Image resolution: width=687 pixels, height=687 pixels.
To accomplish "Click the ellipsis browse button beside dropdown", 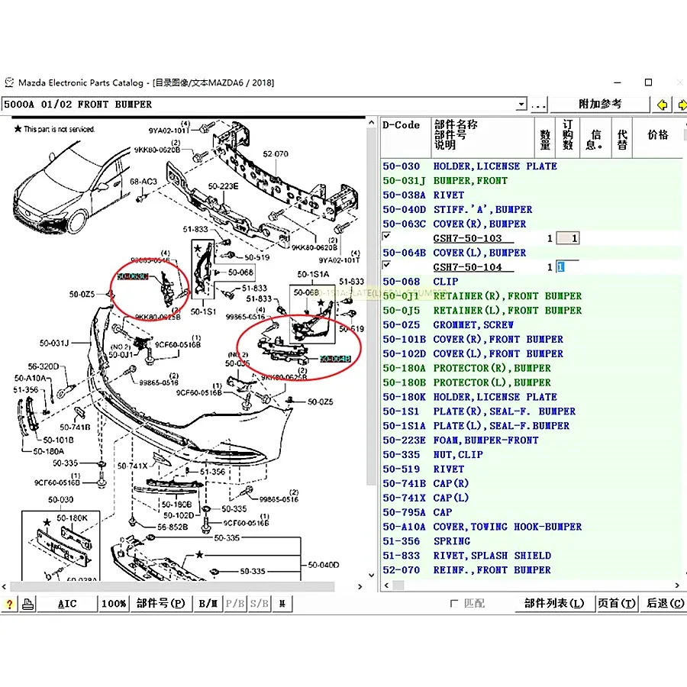I will point(539,105).
